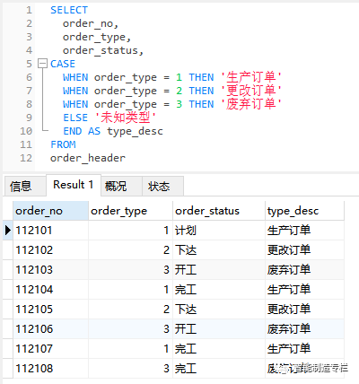Click order_type value in row 112102
Screen dimensions: 359x384
click(x=130, y=250)
